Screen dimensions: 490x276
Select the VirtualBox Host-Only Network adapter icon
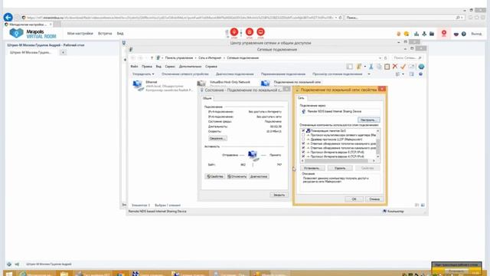[201, 84]
